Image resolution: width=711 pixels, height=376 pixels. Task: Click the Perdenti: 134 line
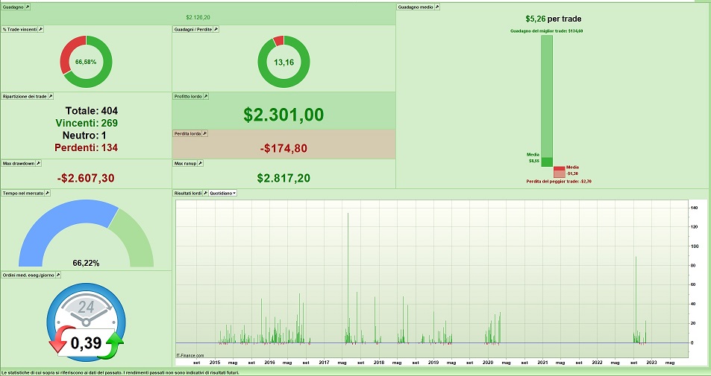(x=86, y=147)
